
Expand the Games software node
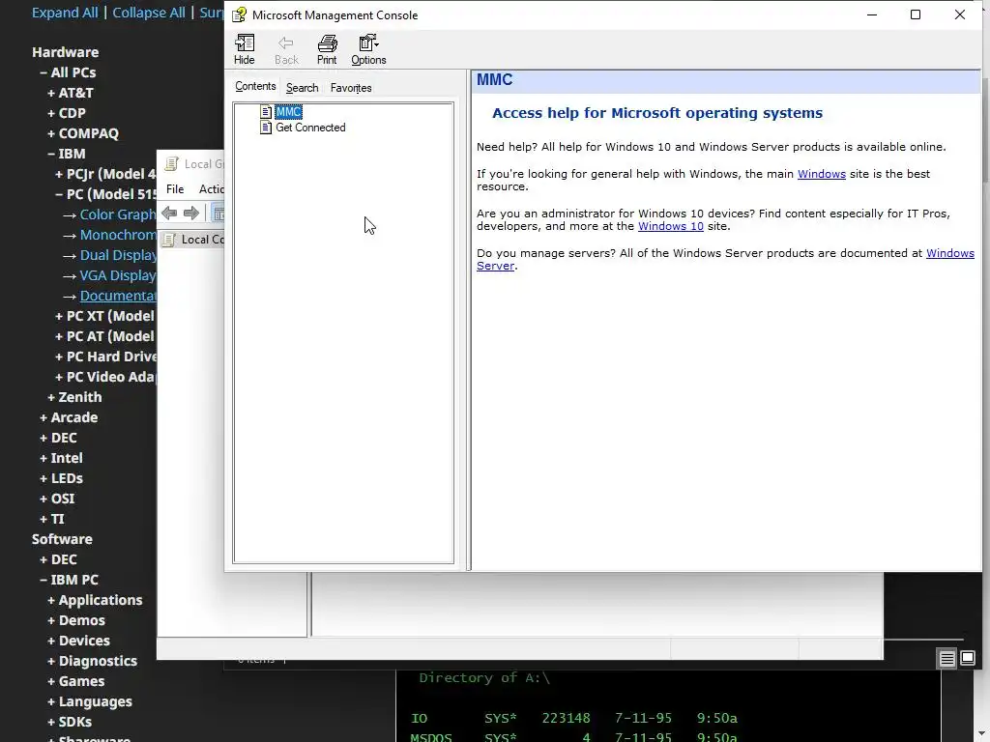(75, 681)
